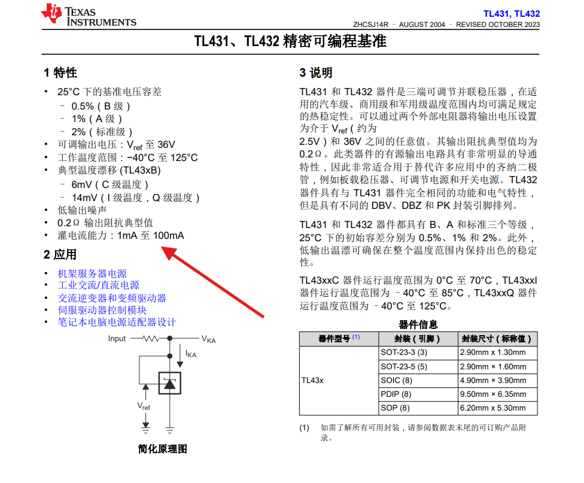Select the text REVISED OCTOBER 2023
Image resolution: width=584 pixels, height=483 pixels.
tap(498, 25)
